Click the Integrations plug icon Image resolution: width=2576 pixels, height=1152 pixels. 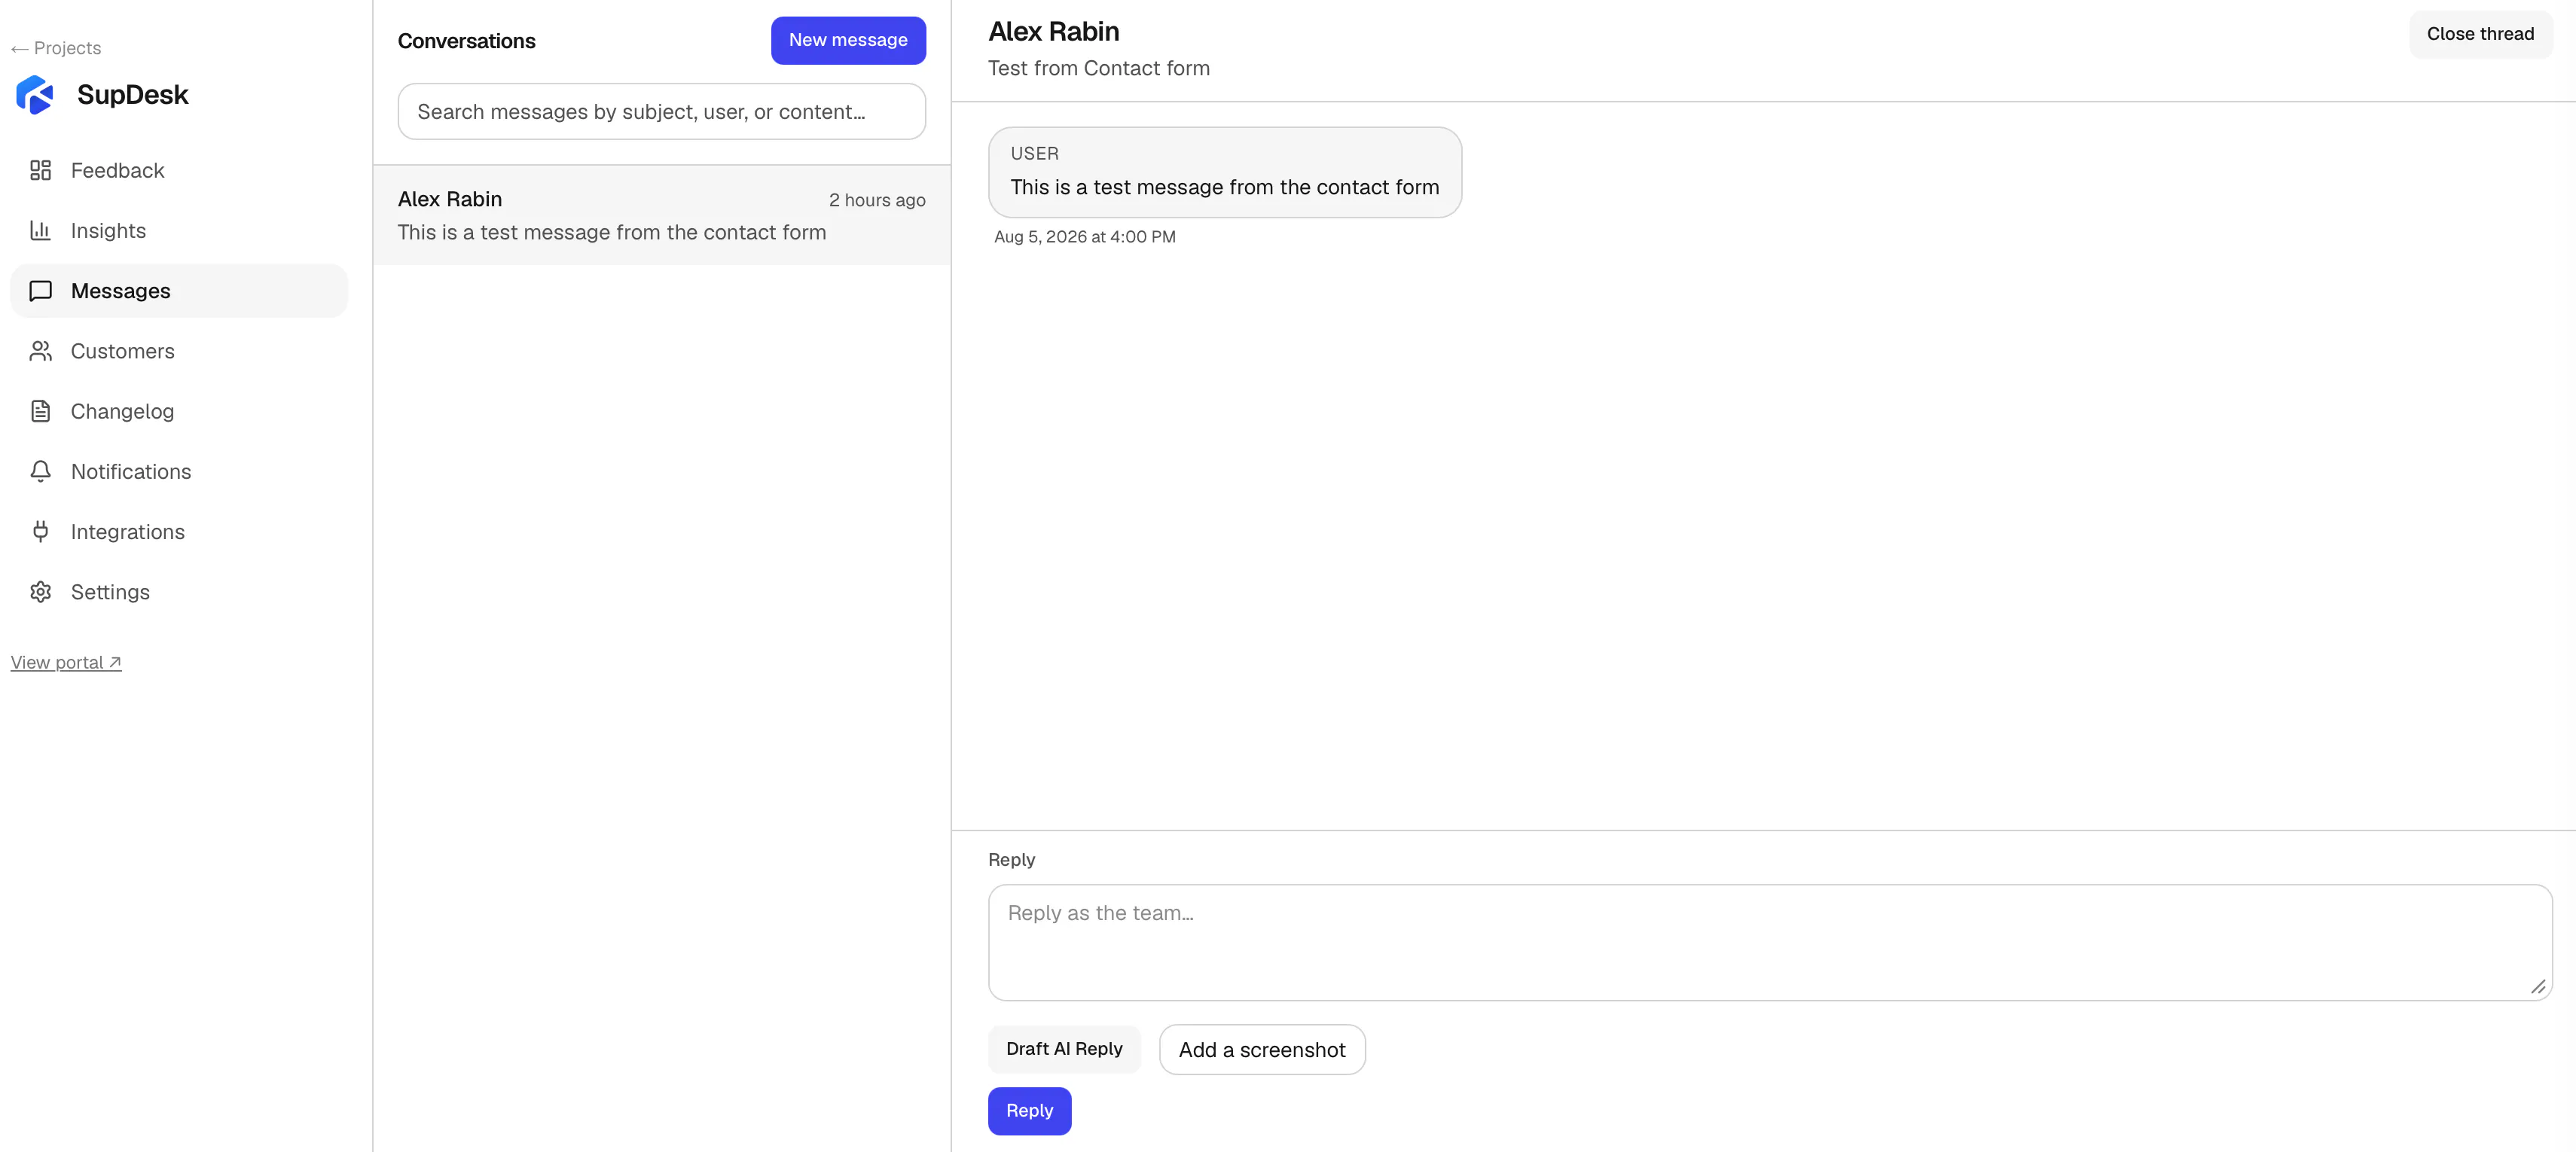click(x=40, y=531)
